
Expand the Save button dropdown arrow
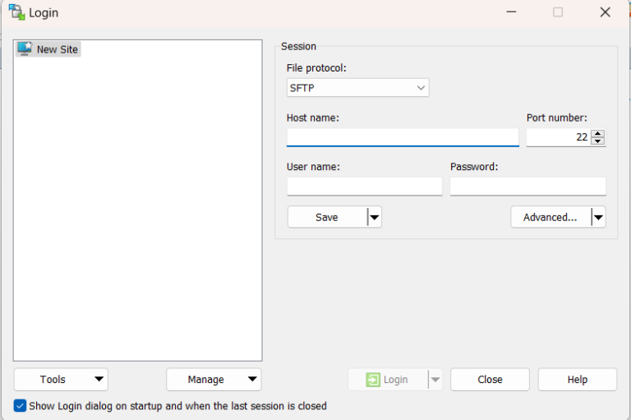pos(375,217)
